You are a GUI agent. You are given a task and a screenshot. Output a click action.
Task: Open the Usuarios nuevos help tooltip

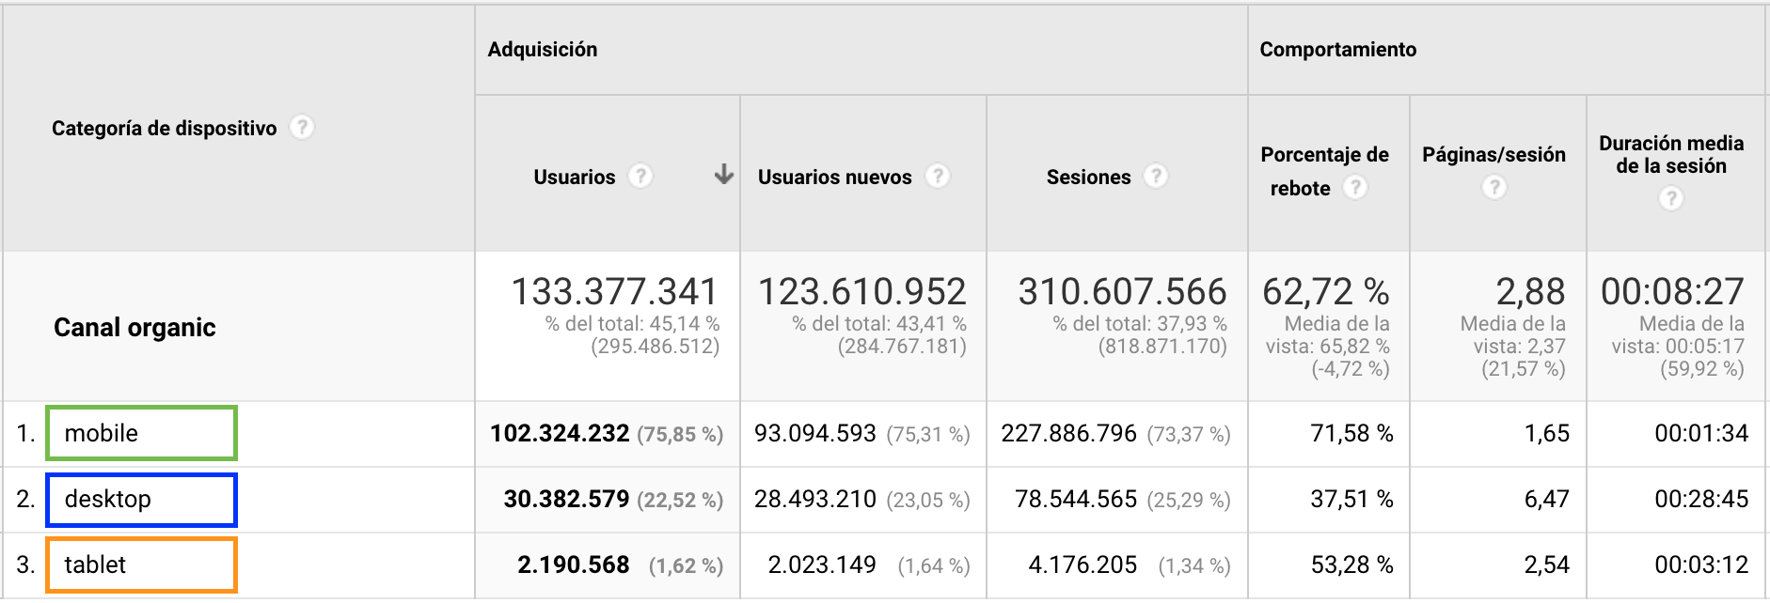[937, 176]
